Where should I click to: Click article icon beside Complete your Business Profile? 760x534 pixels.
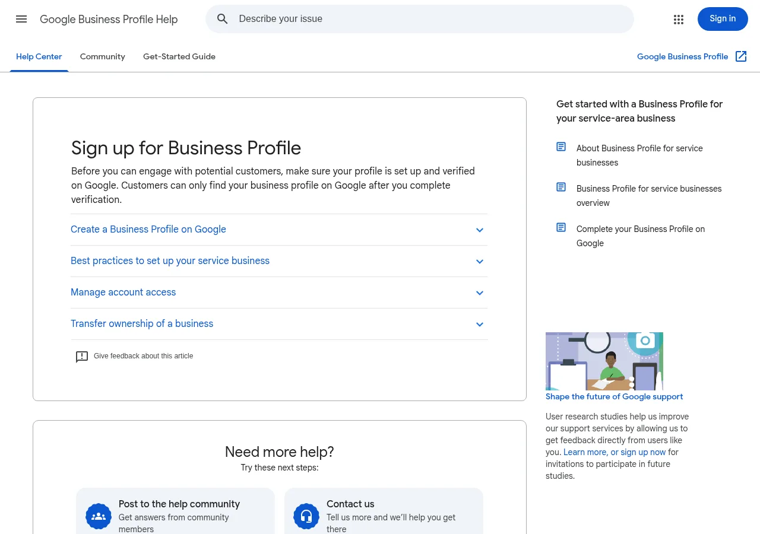pos(561,227)
